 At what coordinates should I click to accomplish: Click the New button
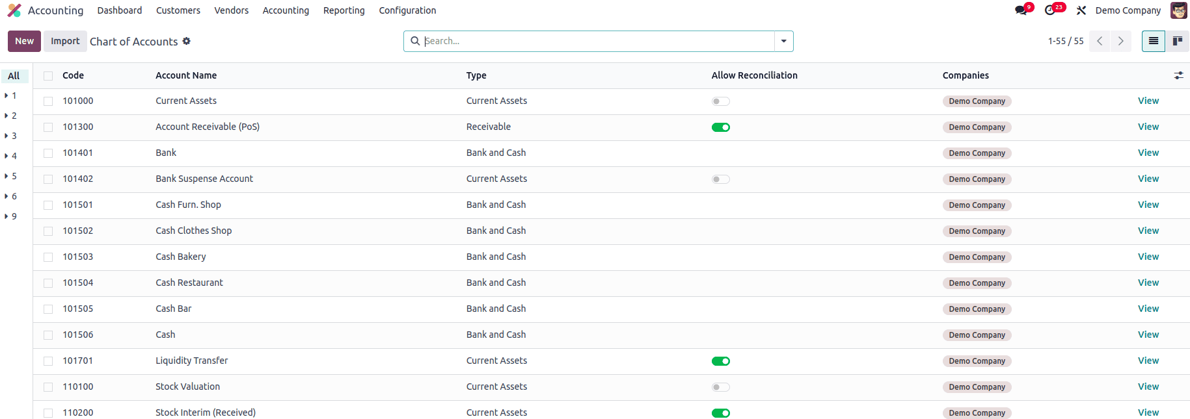coord(25,41)
